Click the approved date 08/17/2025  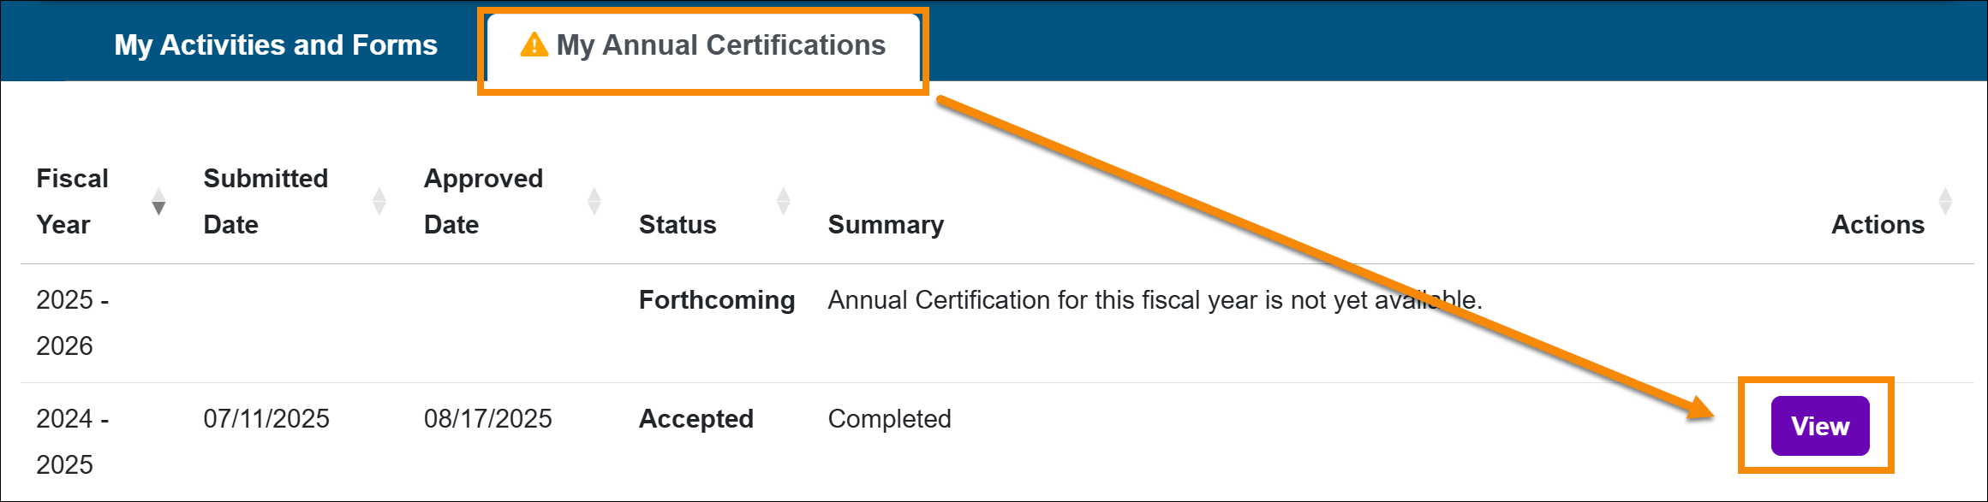(x=488, y=419)
